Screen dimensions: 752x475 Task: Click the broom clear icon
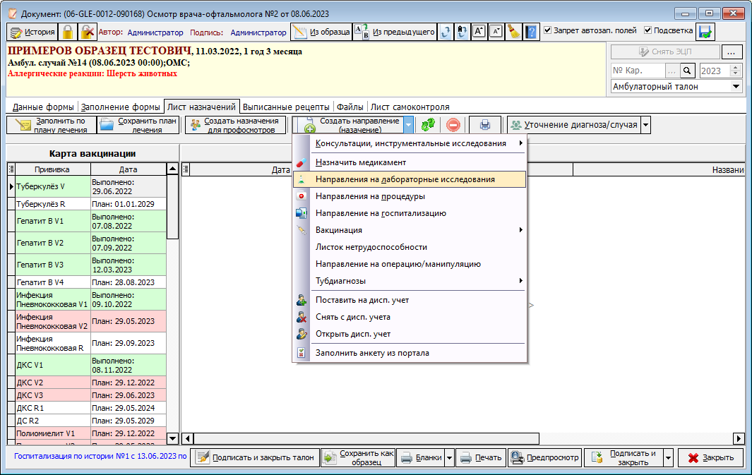tap(513, 32)
